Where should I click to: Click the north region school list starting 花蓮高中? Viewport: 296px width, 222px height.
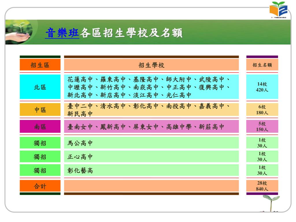151,87
